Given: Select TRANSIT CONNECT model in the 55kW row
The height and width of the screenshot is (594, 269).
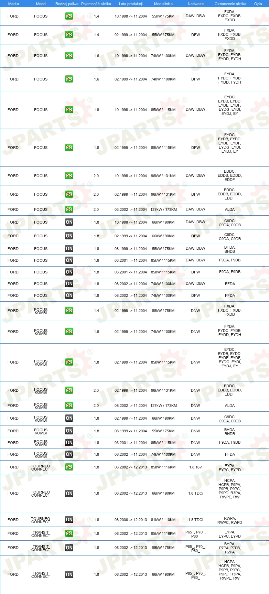Looking at the screenshot, I should pyautogui.click(x=41, y=548).
